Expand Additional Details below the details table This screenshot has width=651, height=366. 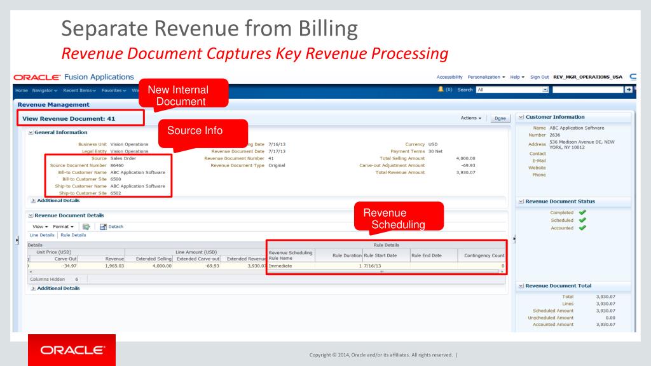[x=33, y=288]
